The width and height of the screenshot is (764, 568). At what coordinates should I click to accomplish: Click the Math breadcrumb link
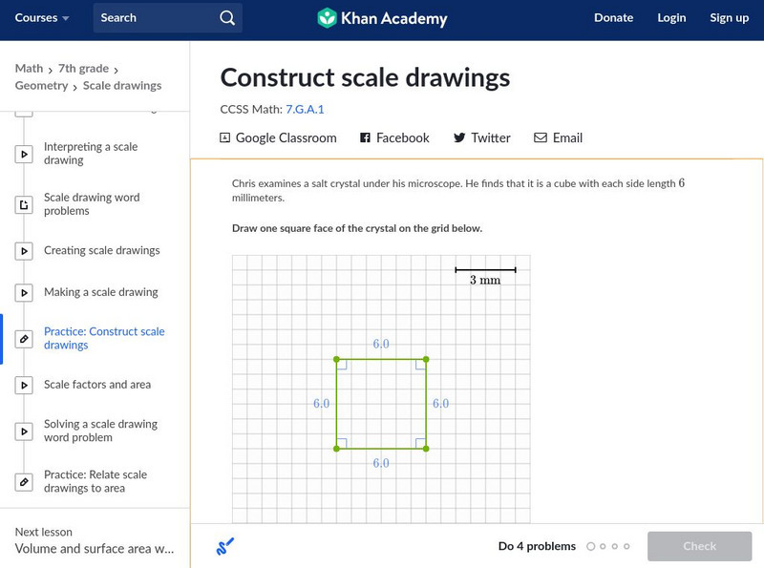click(x=29, y=68)
